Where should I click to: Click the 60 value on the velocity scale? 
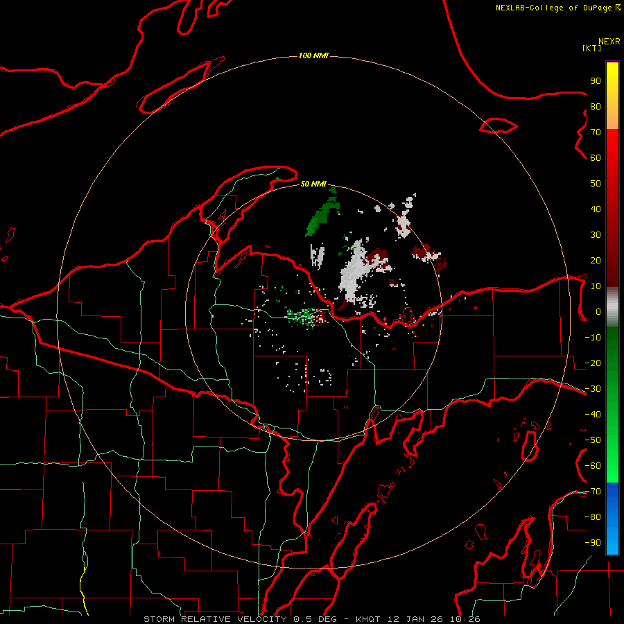click(596, 157)
